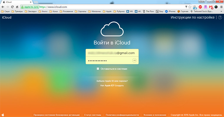This screenshot has height=117, width=224.
Task: Open The Flow bookmark
Action: [x=149, y=11]
